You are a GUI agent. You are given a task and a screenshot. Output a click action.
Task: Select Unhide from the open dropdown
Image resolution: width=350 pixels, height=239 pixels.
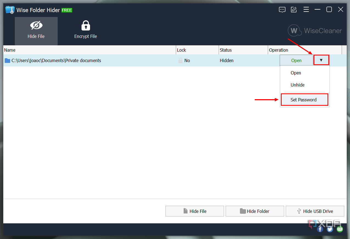click(297, 85)
